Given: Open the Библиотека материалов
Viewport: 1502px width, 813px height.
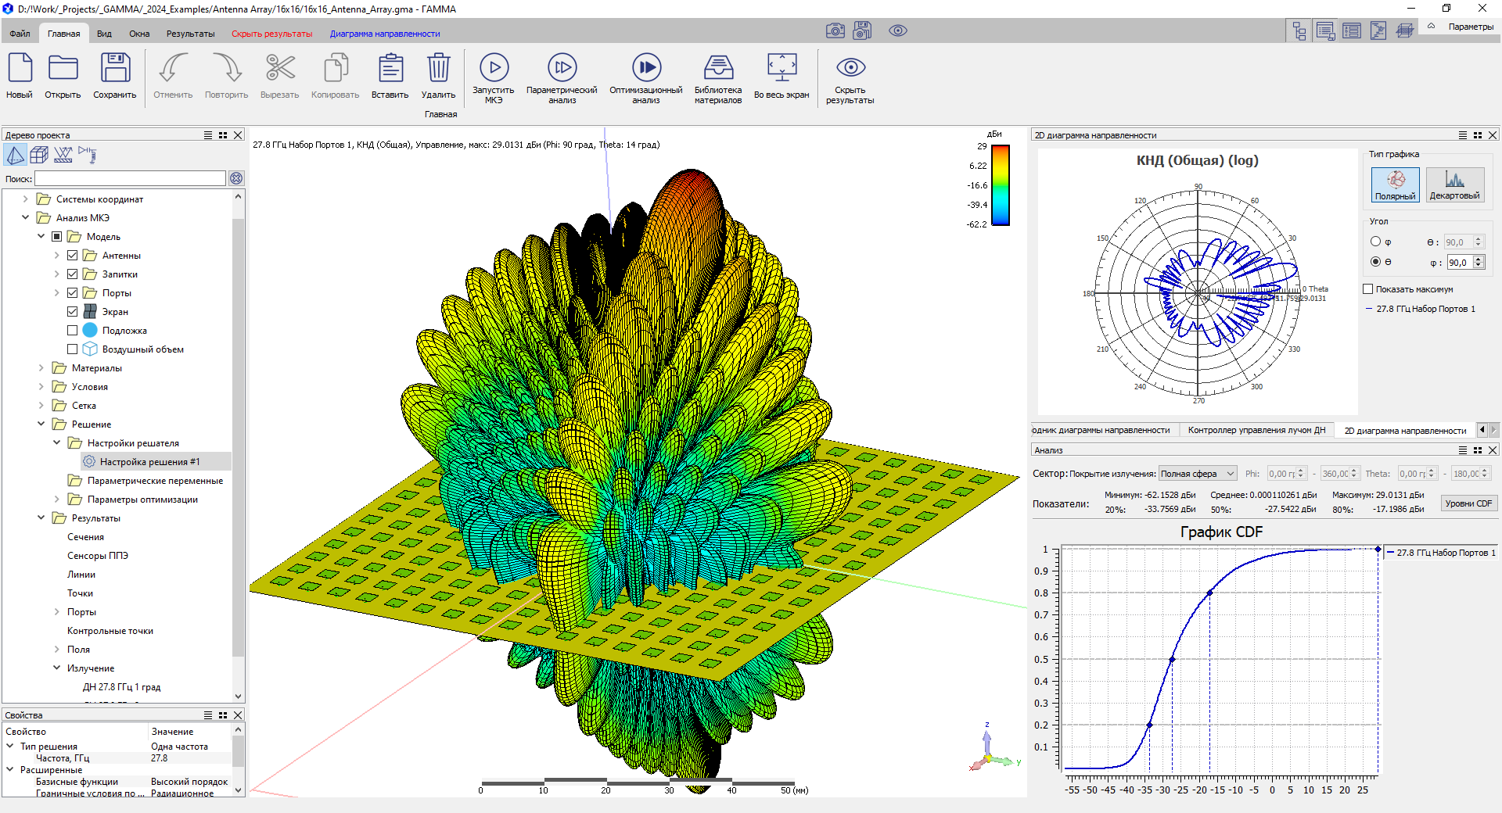Looking at the screenshot, I should (717, 69).
